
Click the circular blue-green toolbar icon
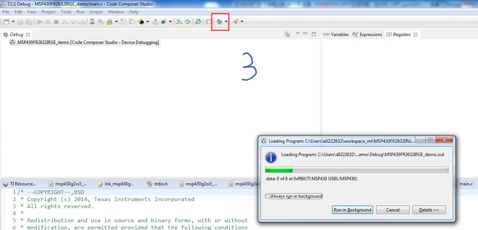coord(198,22)
